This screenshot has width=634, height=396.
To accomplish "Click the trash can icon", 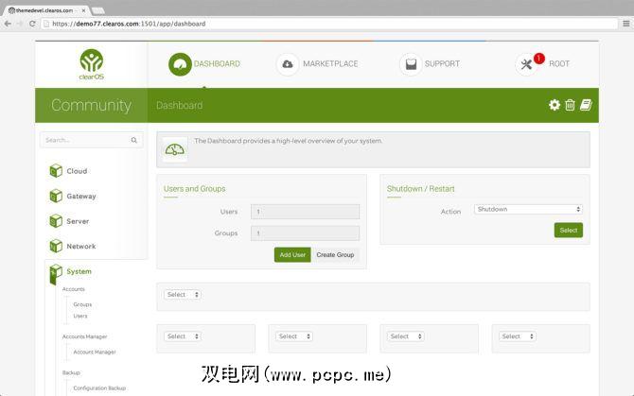I will click(570, 105).
